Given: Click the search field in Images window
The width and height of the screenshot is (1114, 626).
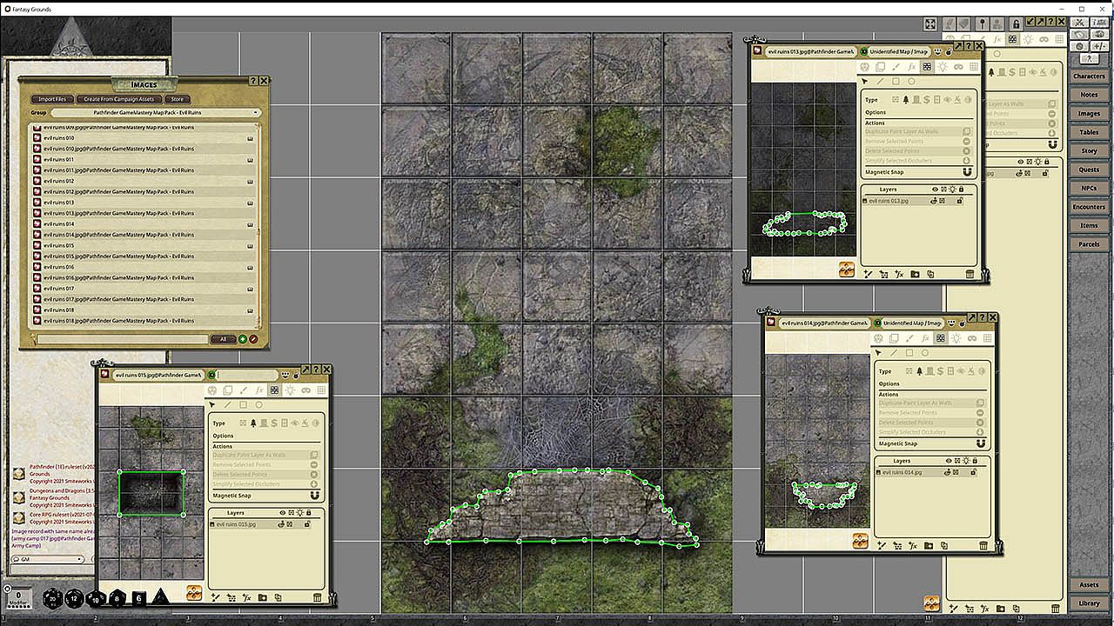Looking at the screenshot, I should point(122,339).
